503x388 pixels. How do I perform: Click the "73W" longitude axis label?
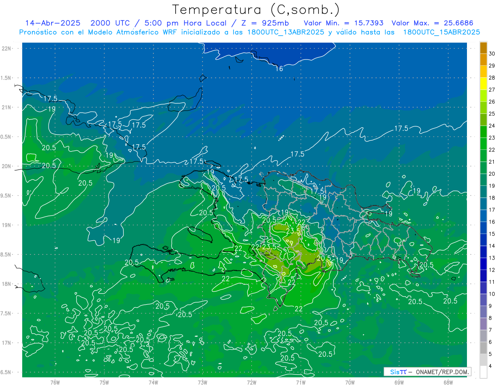point(202,383)
